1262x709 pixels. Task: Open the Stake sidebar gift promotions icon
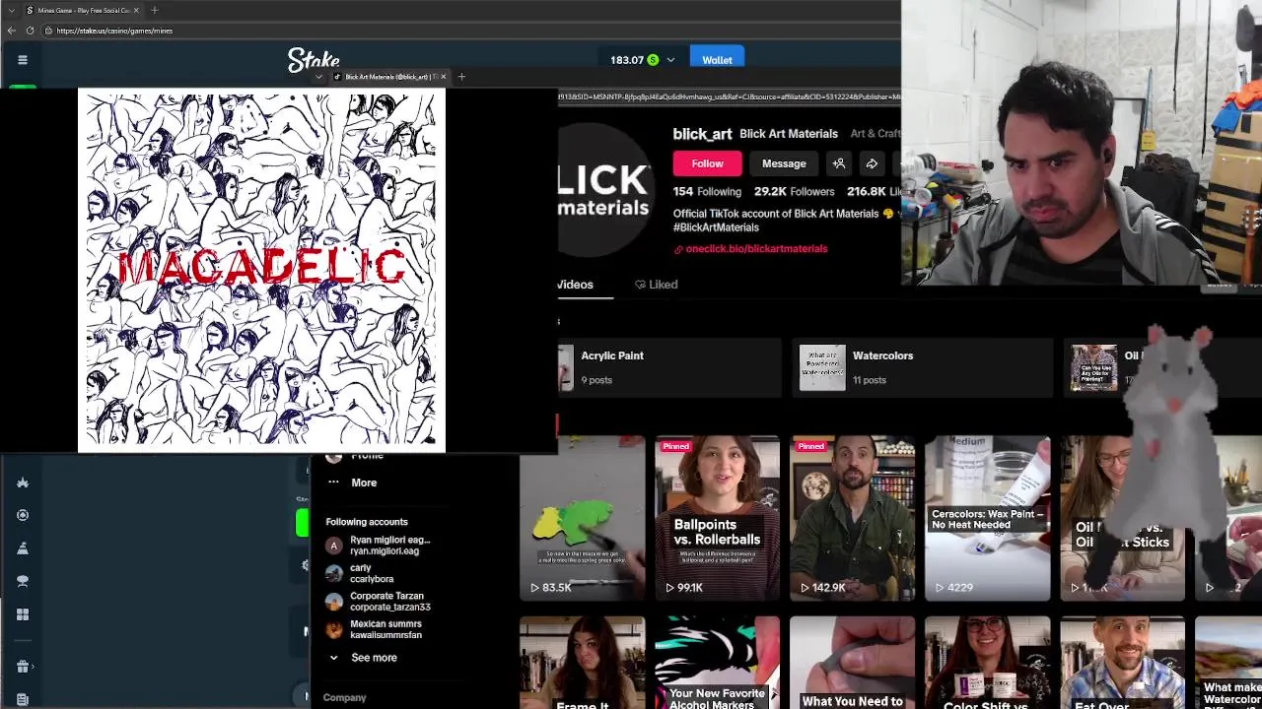23,667
